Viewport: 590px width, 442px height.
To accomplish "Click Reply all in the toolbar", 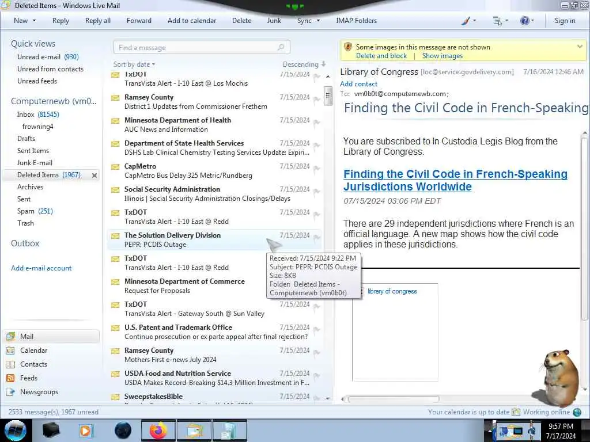I will [98, 21].
